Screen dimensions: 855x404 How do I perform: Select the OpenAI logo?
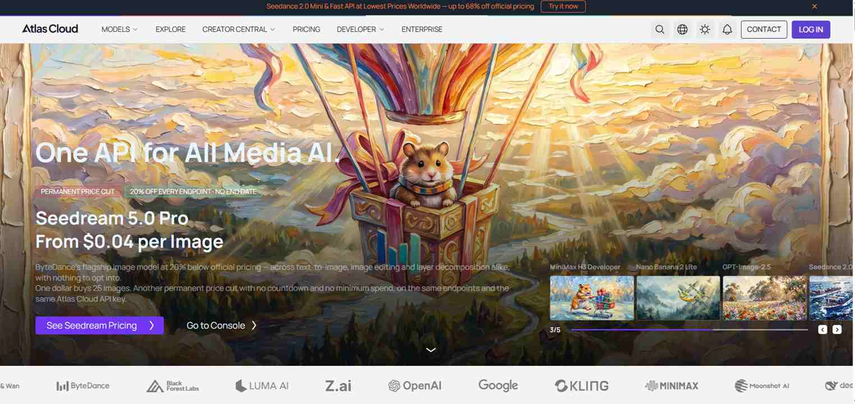pyautogui.click(x=415, y=385)
